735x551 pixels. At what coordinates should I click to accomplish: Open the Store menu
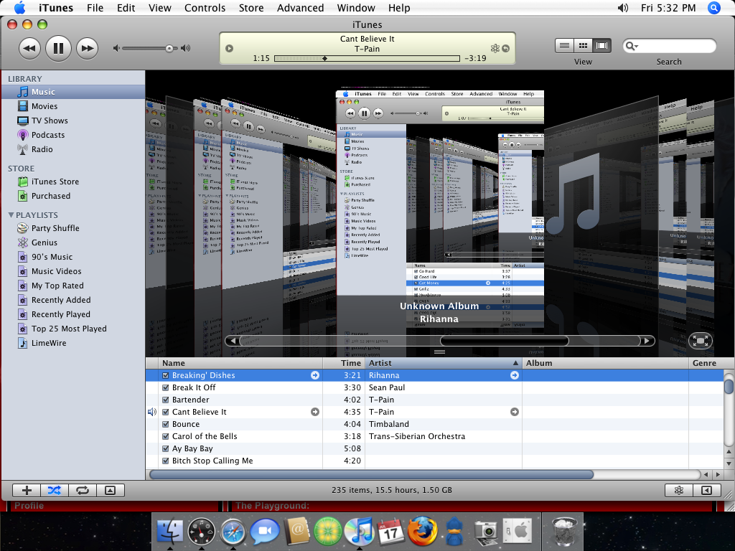click(x=251, y=8)
